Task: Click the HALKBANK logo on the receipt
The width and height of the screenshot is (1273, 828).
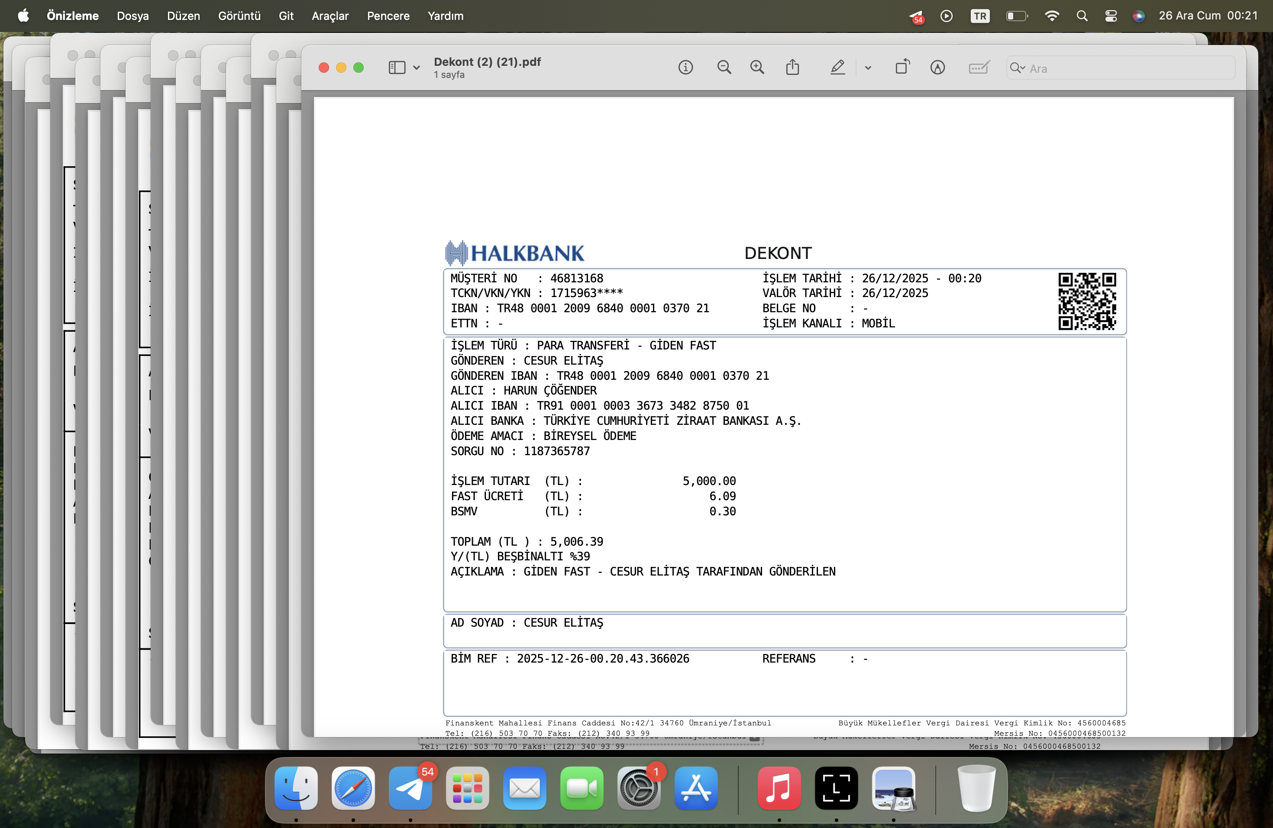Action: (514, 253)
